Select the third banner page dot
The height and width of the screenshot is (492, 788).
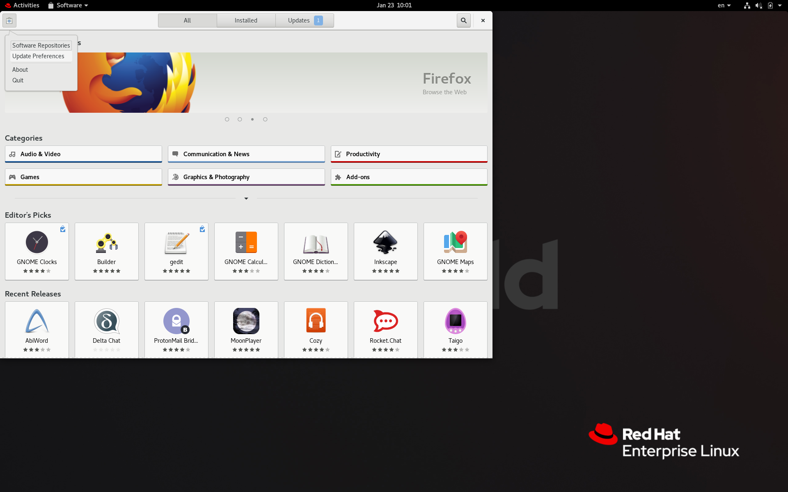252,119
